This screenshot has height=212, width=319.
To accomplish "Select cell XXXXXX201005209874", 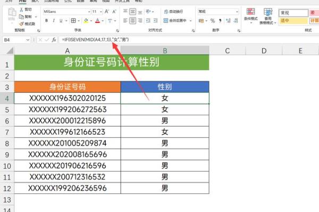I will point(68,143).
